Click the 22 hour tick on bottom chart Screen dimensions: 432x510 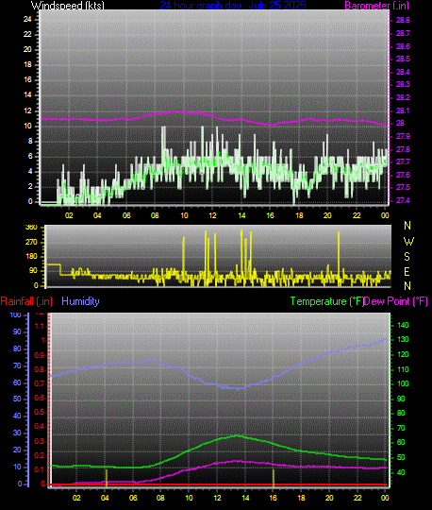pyautogui.click(x=357, y=498)
